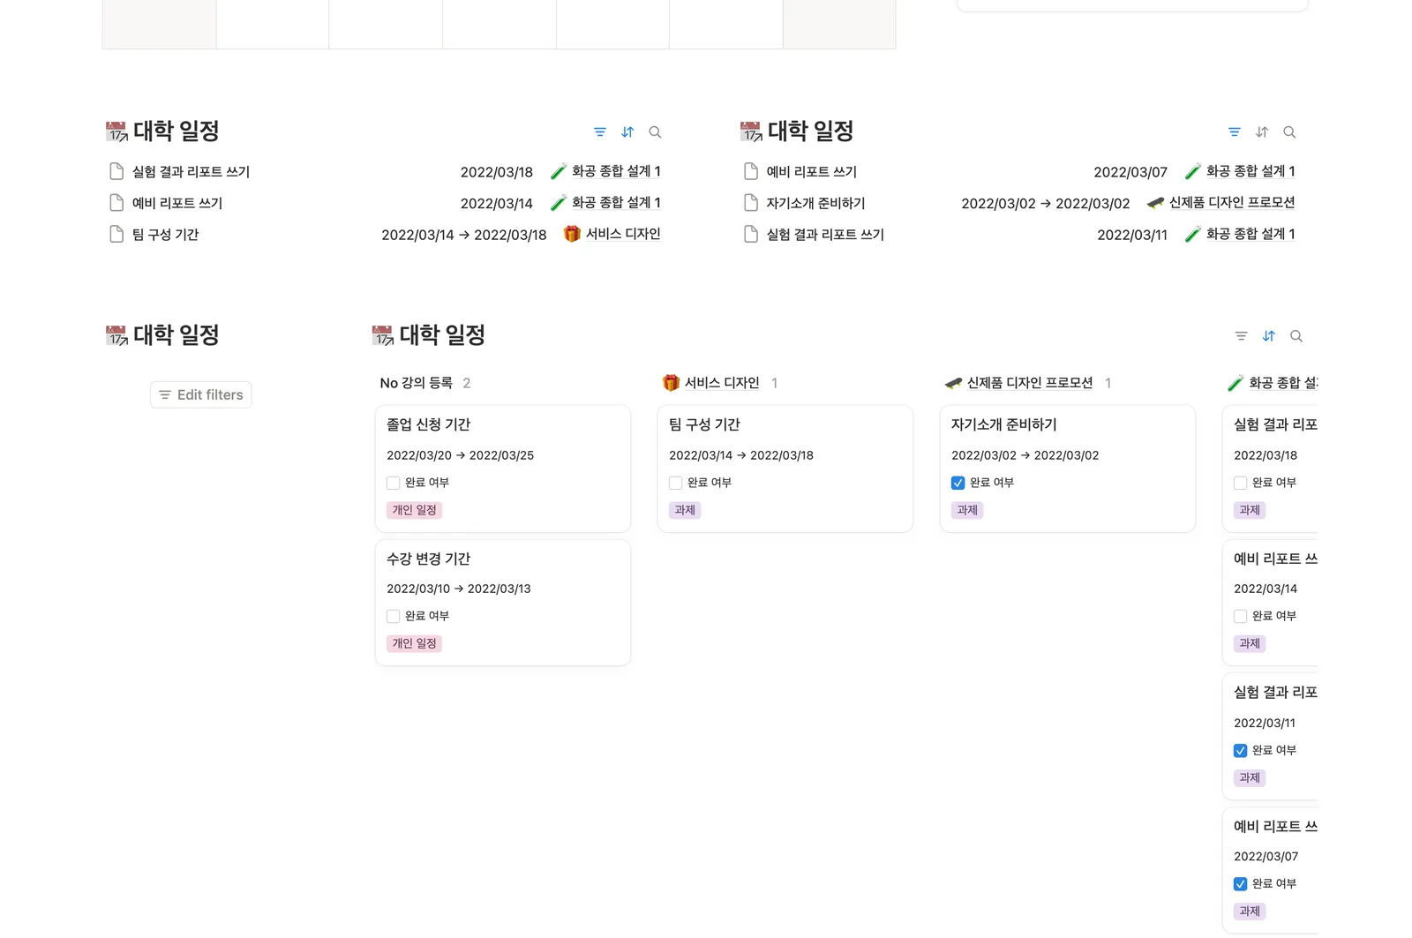The height and width of the screenshot is (938, 1412).
Task: Click the page icon of the 자기소개 준비하기 list row
Action: pyautogui.click(x=751, y=203)
